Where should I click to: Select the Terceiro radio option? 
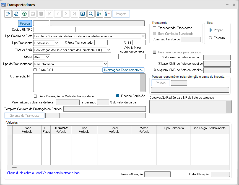click(210, 38)
